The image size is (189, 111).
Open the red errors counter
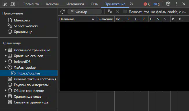(147, 4)
